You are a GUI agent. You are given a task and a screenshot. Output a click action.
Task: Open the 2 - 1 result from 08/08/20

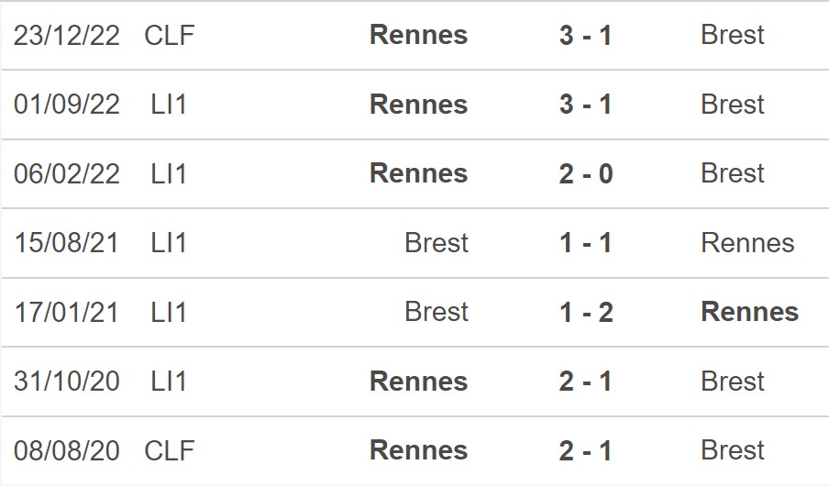tap(585, 451)
